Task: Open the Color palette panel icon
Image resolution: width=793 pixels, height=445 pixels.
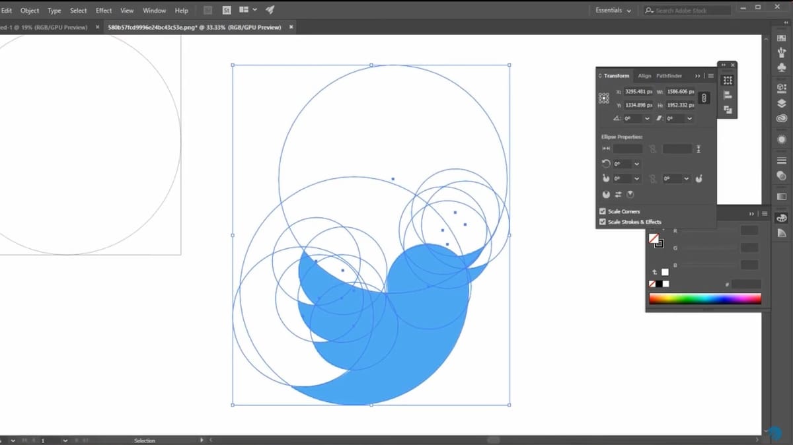Action: [x=782, y=217]
